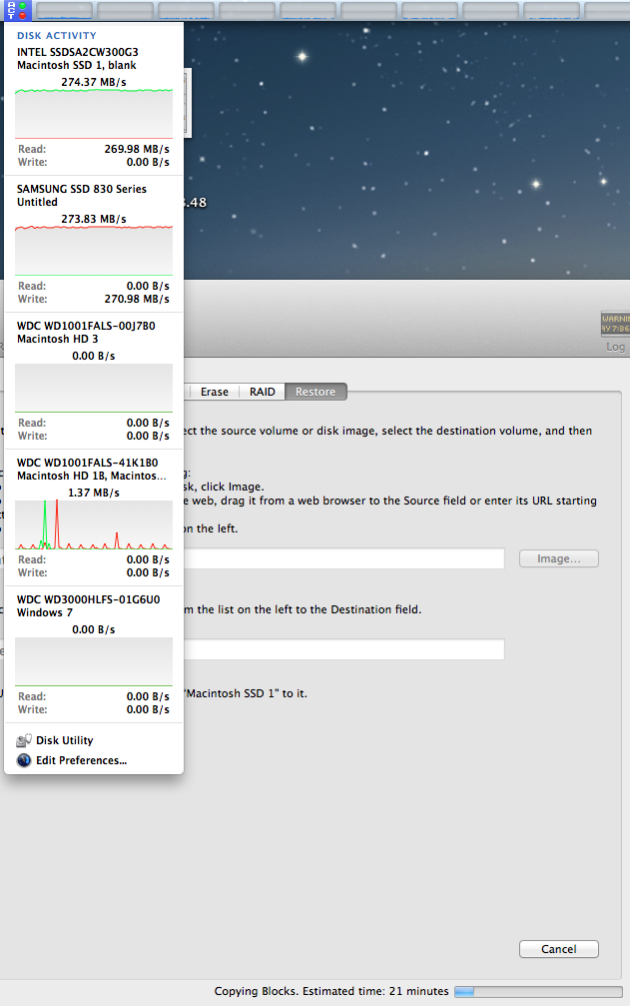Click the Windows 7 disk activity graph
The height and width of the screenshot is (1006, 630).
pos(94,661)
